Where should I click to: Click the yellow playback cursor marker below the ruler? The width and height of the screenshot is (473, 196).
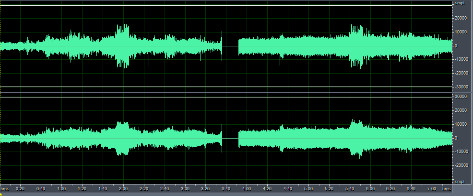click(x=1, y=194)
